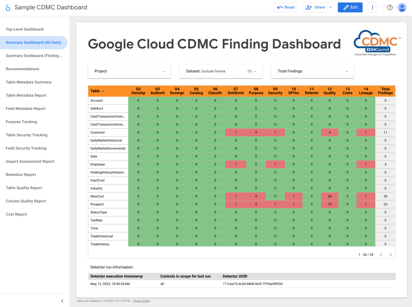Select the Cost Report page

click(17, 214)
